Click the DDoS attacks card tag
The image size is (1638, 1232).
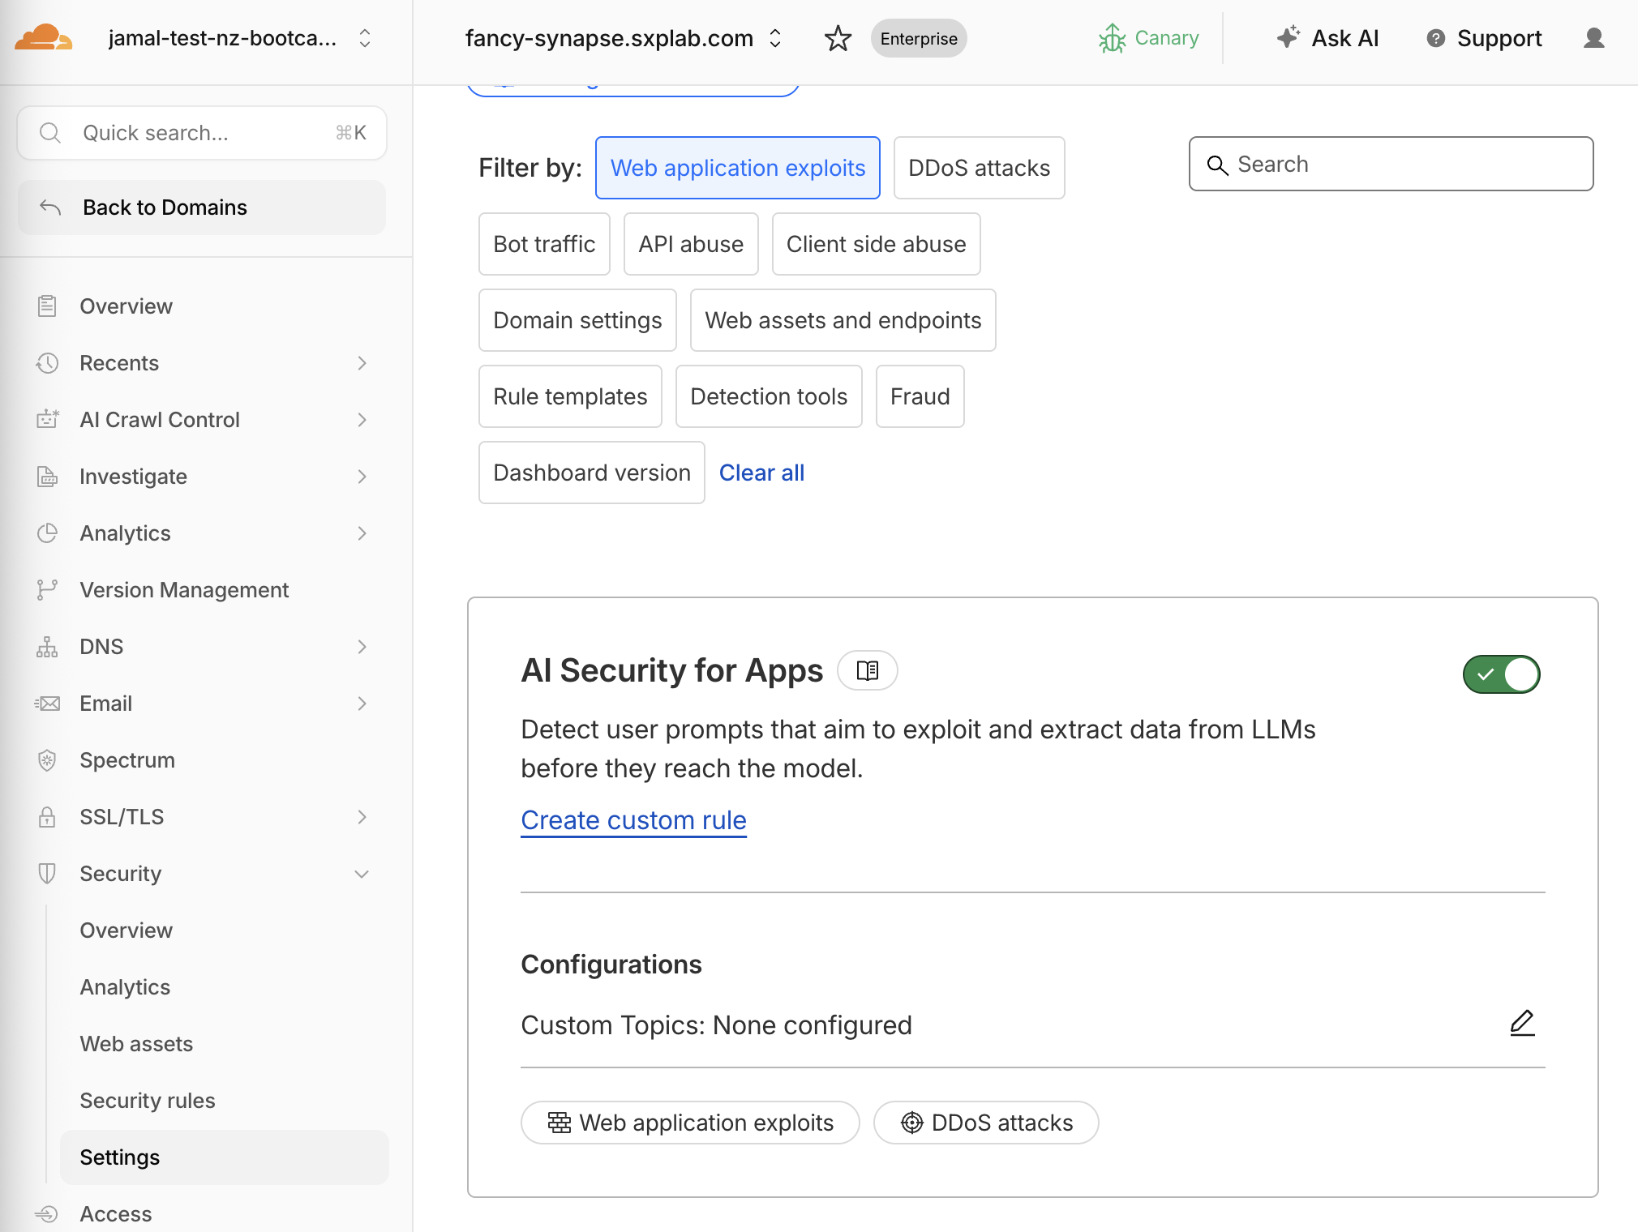(x=986, y=1123)
